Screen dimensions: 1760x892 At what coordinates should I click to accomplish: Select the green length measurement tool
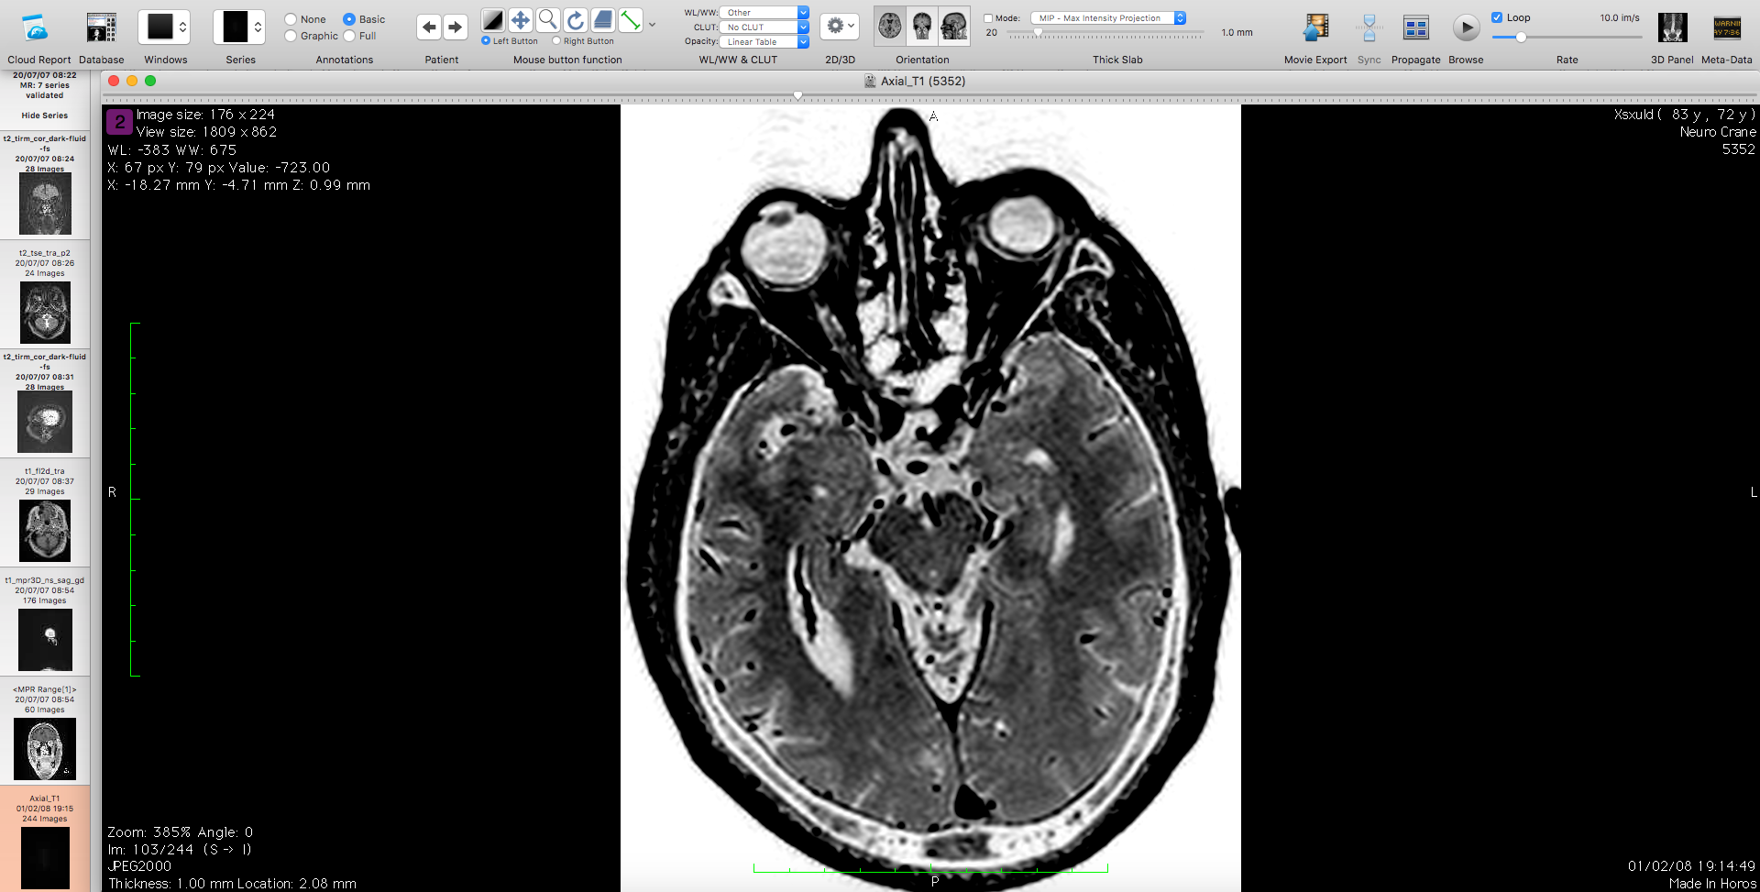click(x=631, y=20)
